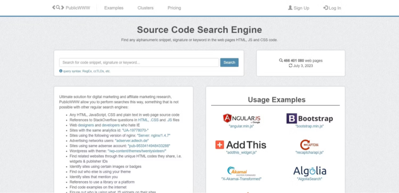The width and height of the screenshot is (399, 193).
Task: Click the info icon beside query syntax
Action: [61, 71]
